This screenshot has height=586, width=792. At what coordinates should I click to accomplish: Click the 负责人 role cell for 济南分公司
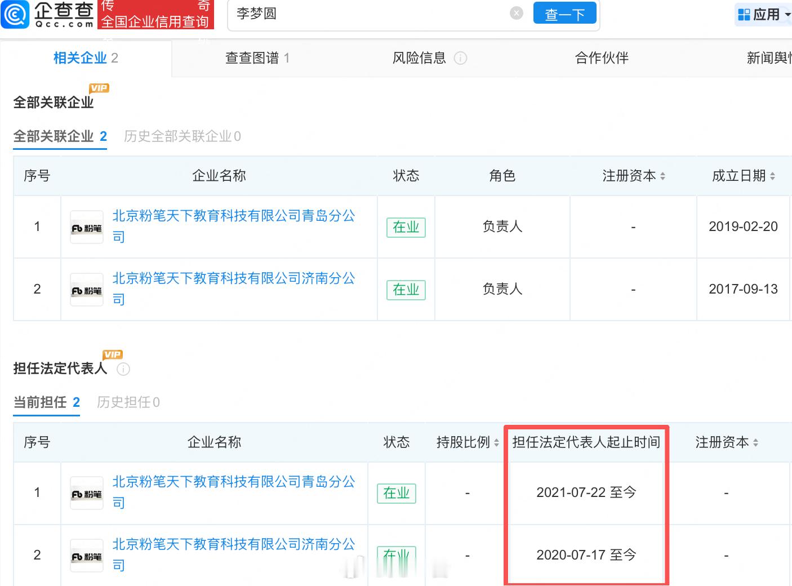click(502, 289)
